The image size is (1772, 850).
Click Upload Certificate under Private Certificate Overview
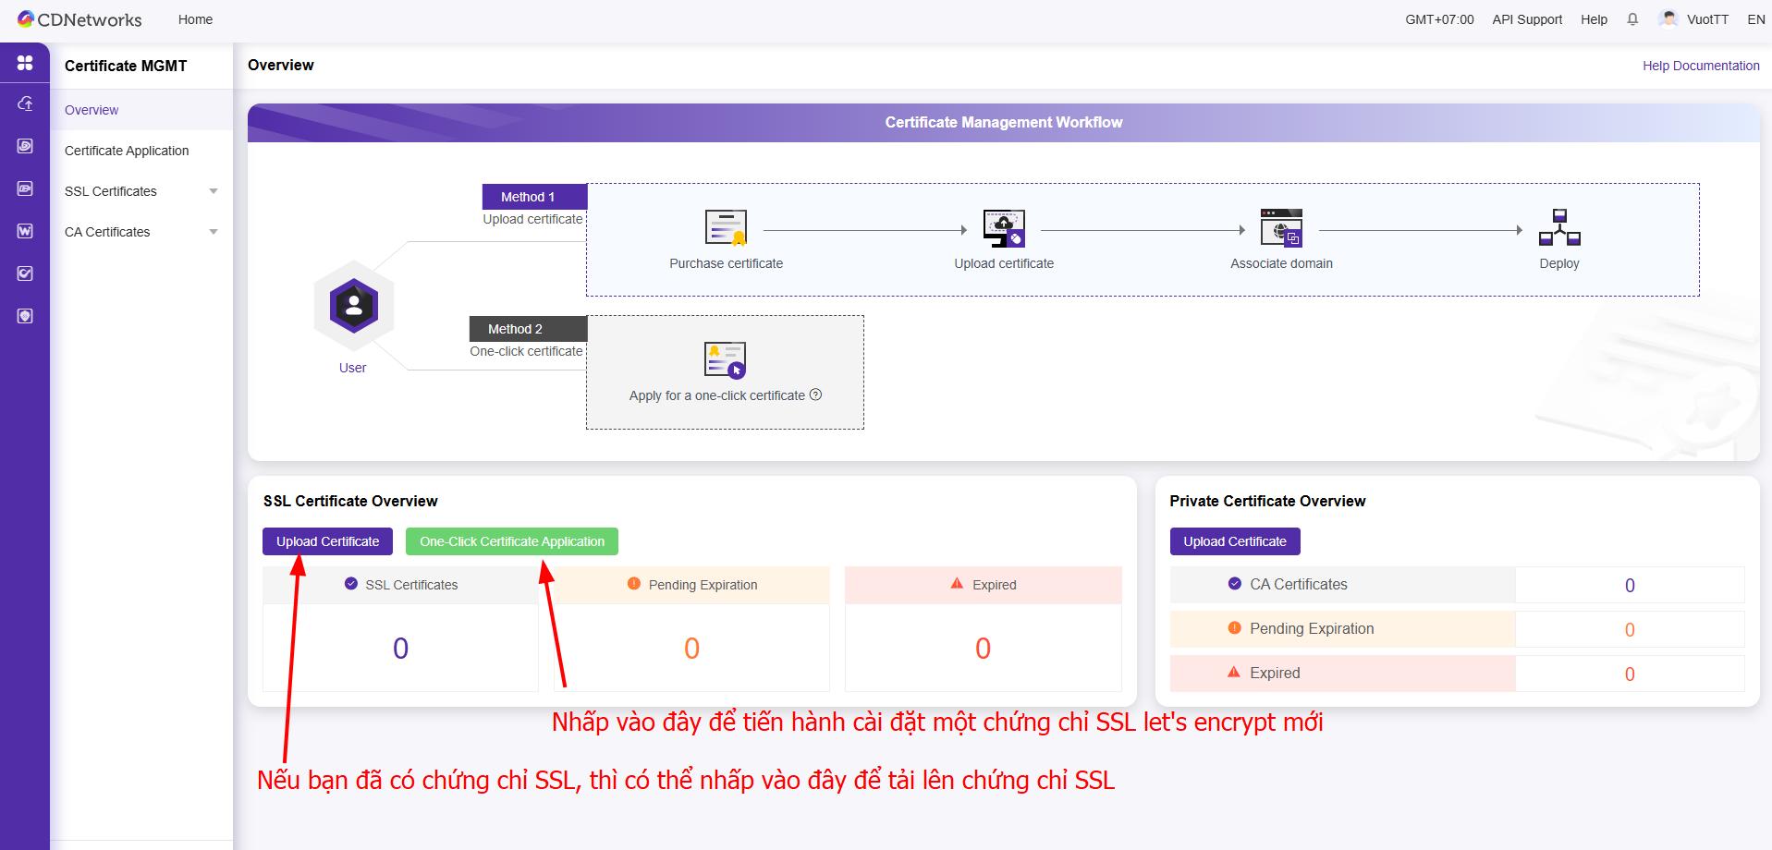[x=1235, y=541]
